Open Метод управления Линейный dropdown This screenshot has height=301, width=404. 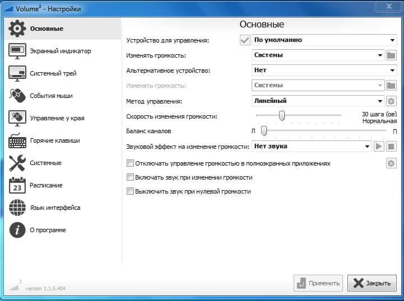click(x=317, y=101)
